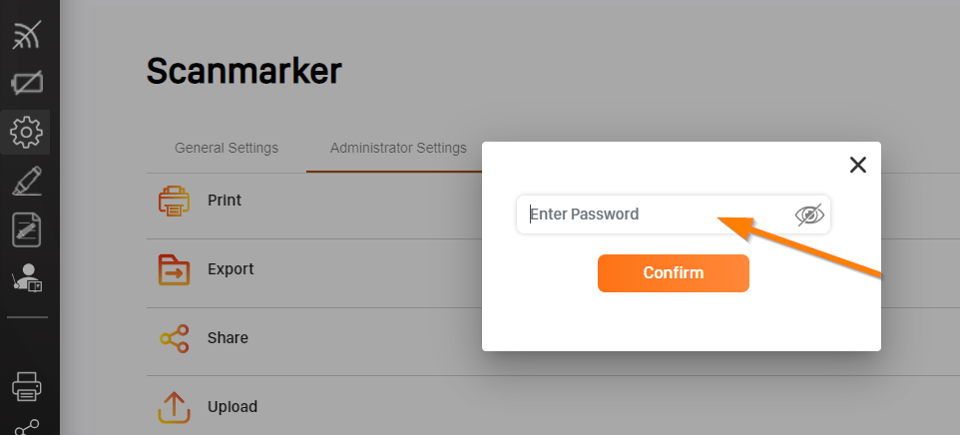Select the highlighter pen sidebar icon

27,182
